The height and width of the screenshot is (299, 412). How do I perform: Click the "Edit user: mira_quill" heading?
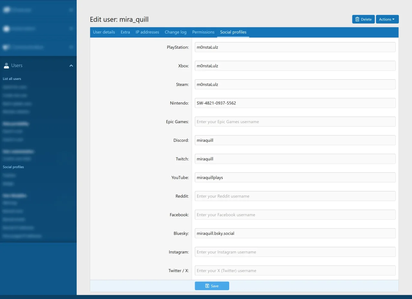(x=119, y=19)
